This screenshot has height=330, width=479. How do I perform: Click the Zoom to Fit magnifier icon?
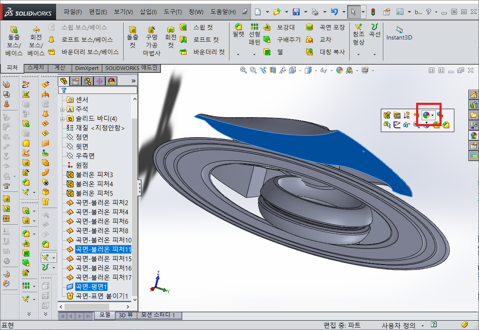pyautogui.click(x=243, y=71)
